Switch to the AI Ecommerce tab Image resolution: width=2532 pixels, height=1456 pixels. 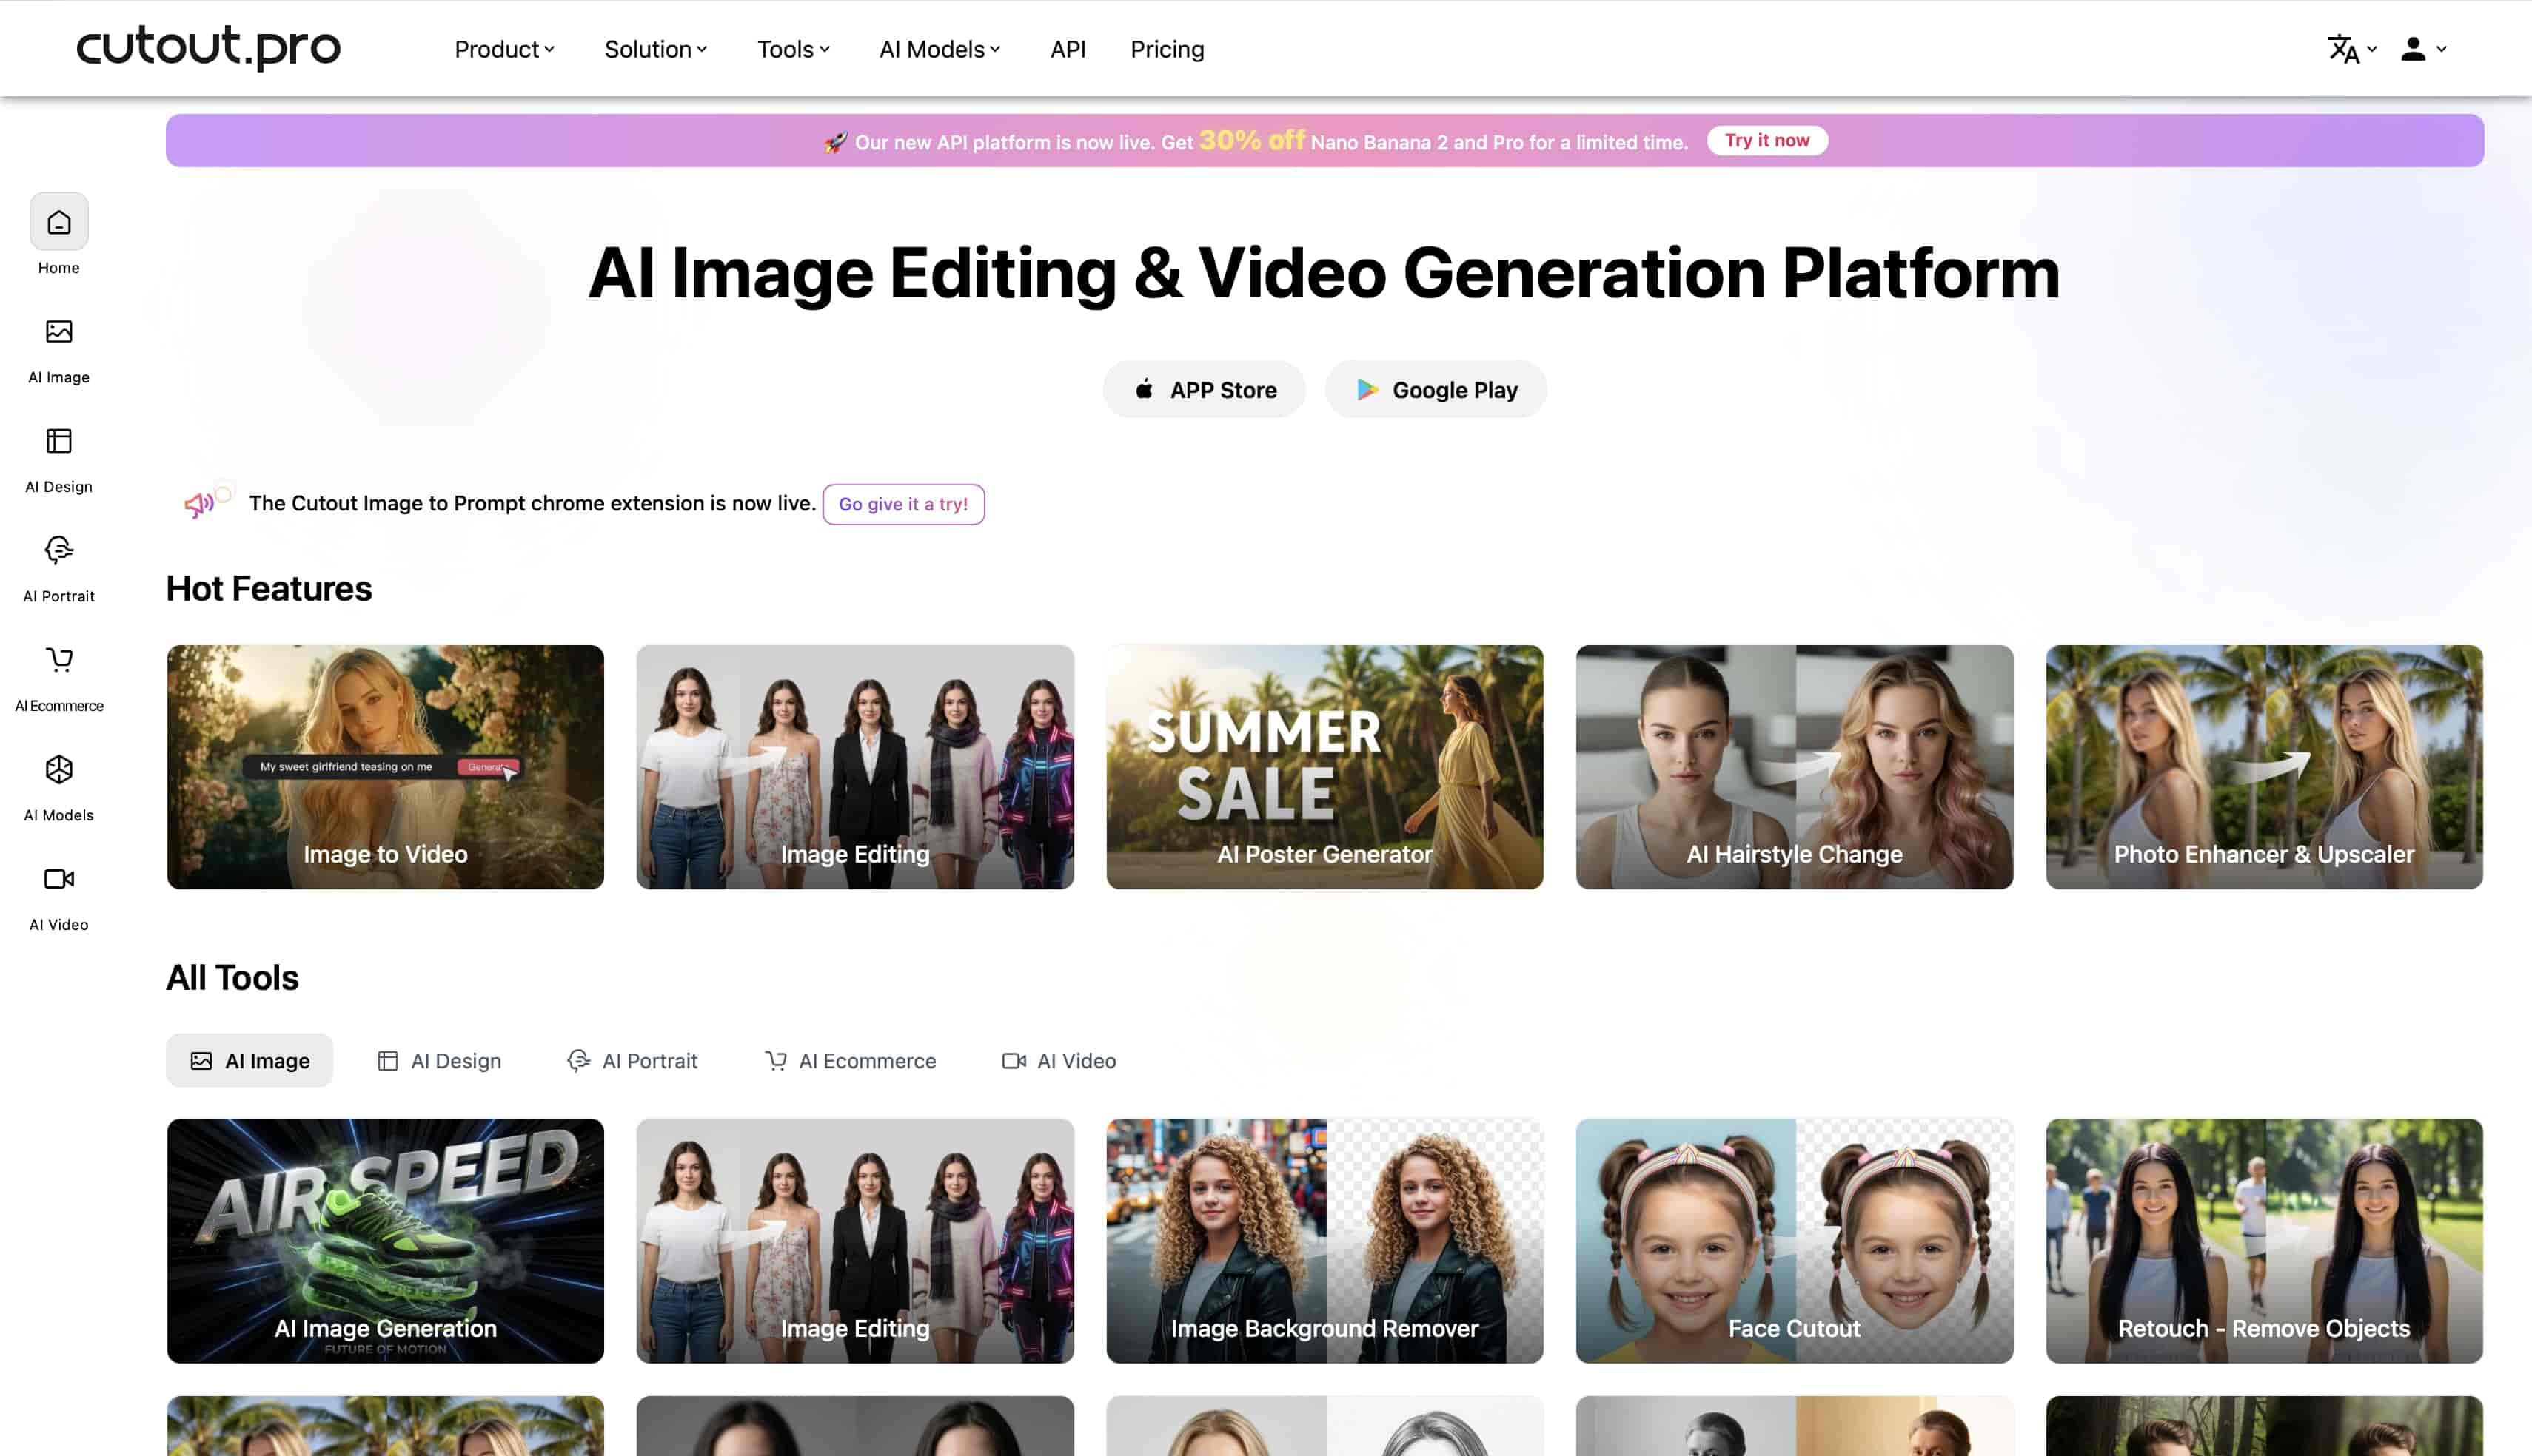coord(851,1060)
